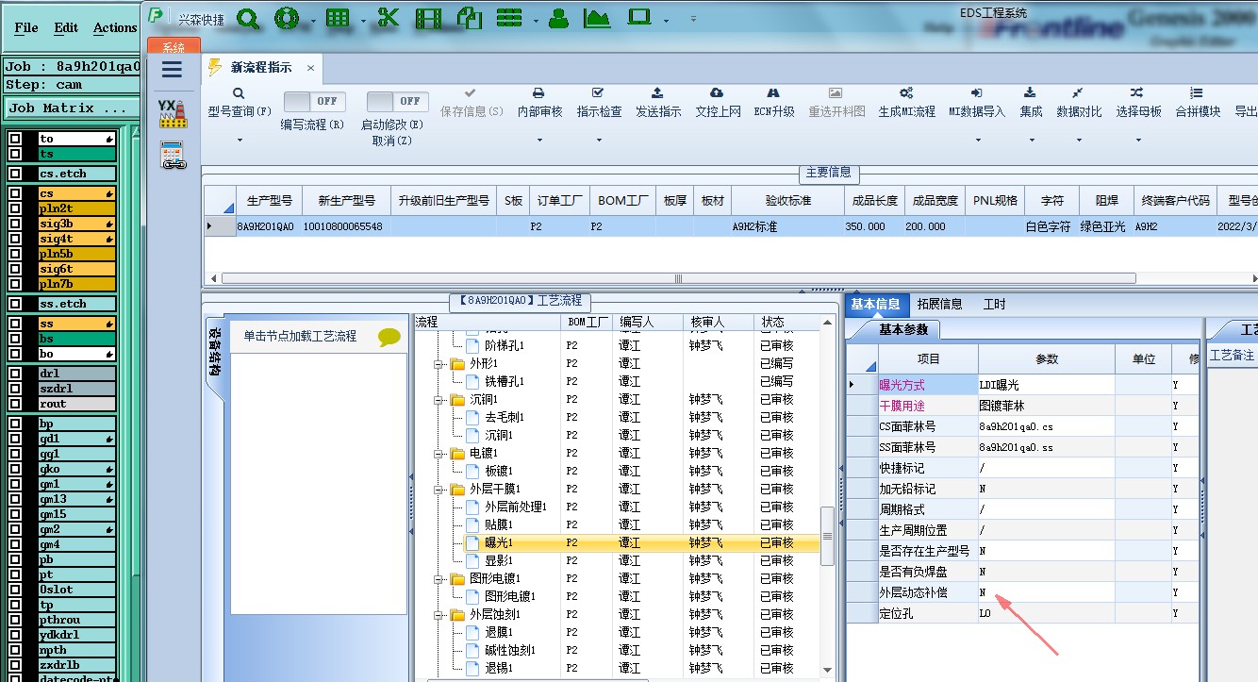Click 数据对比 compare button
The image size is (1258, 682).
[x=1079, y=103]
